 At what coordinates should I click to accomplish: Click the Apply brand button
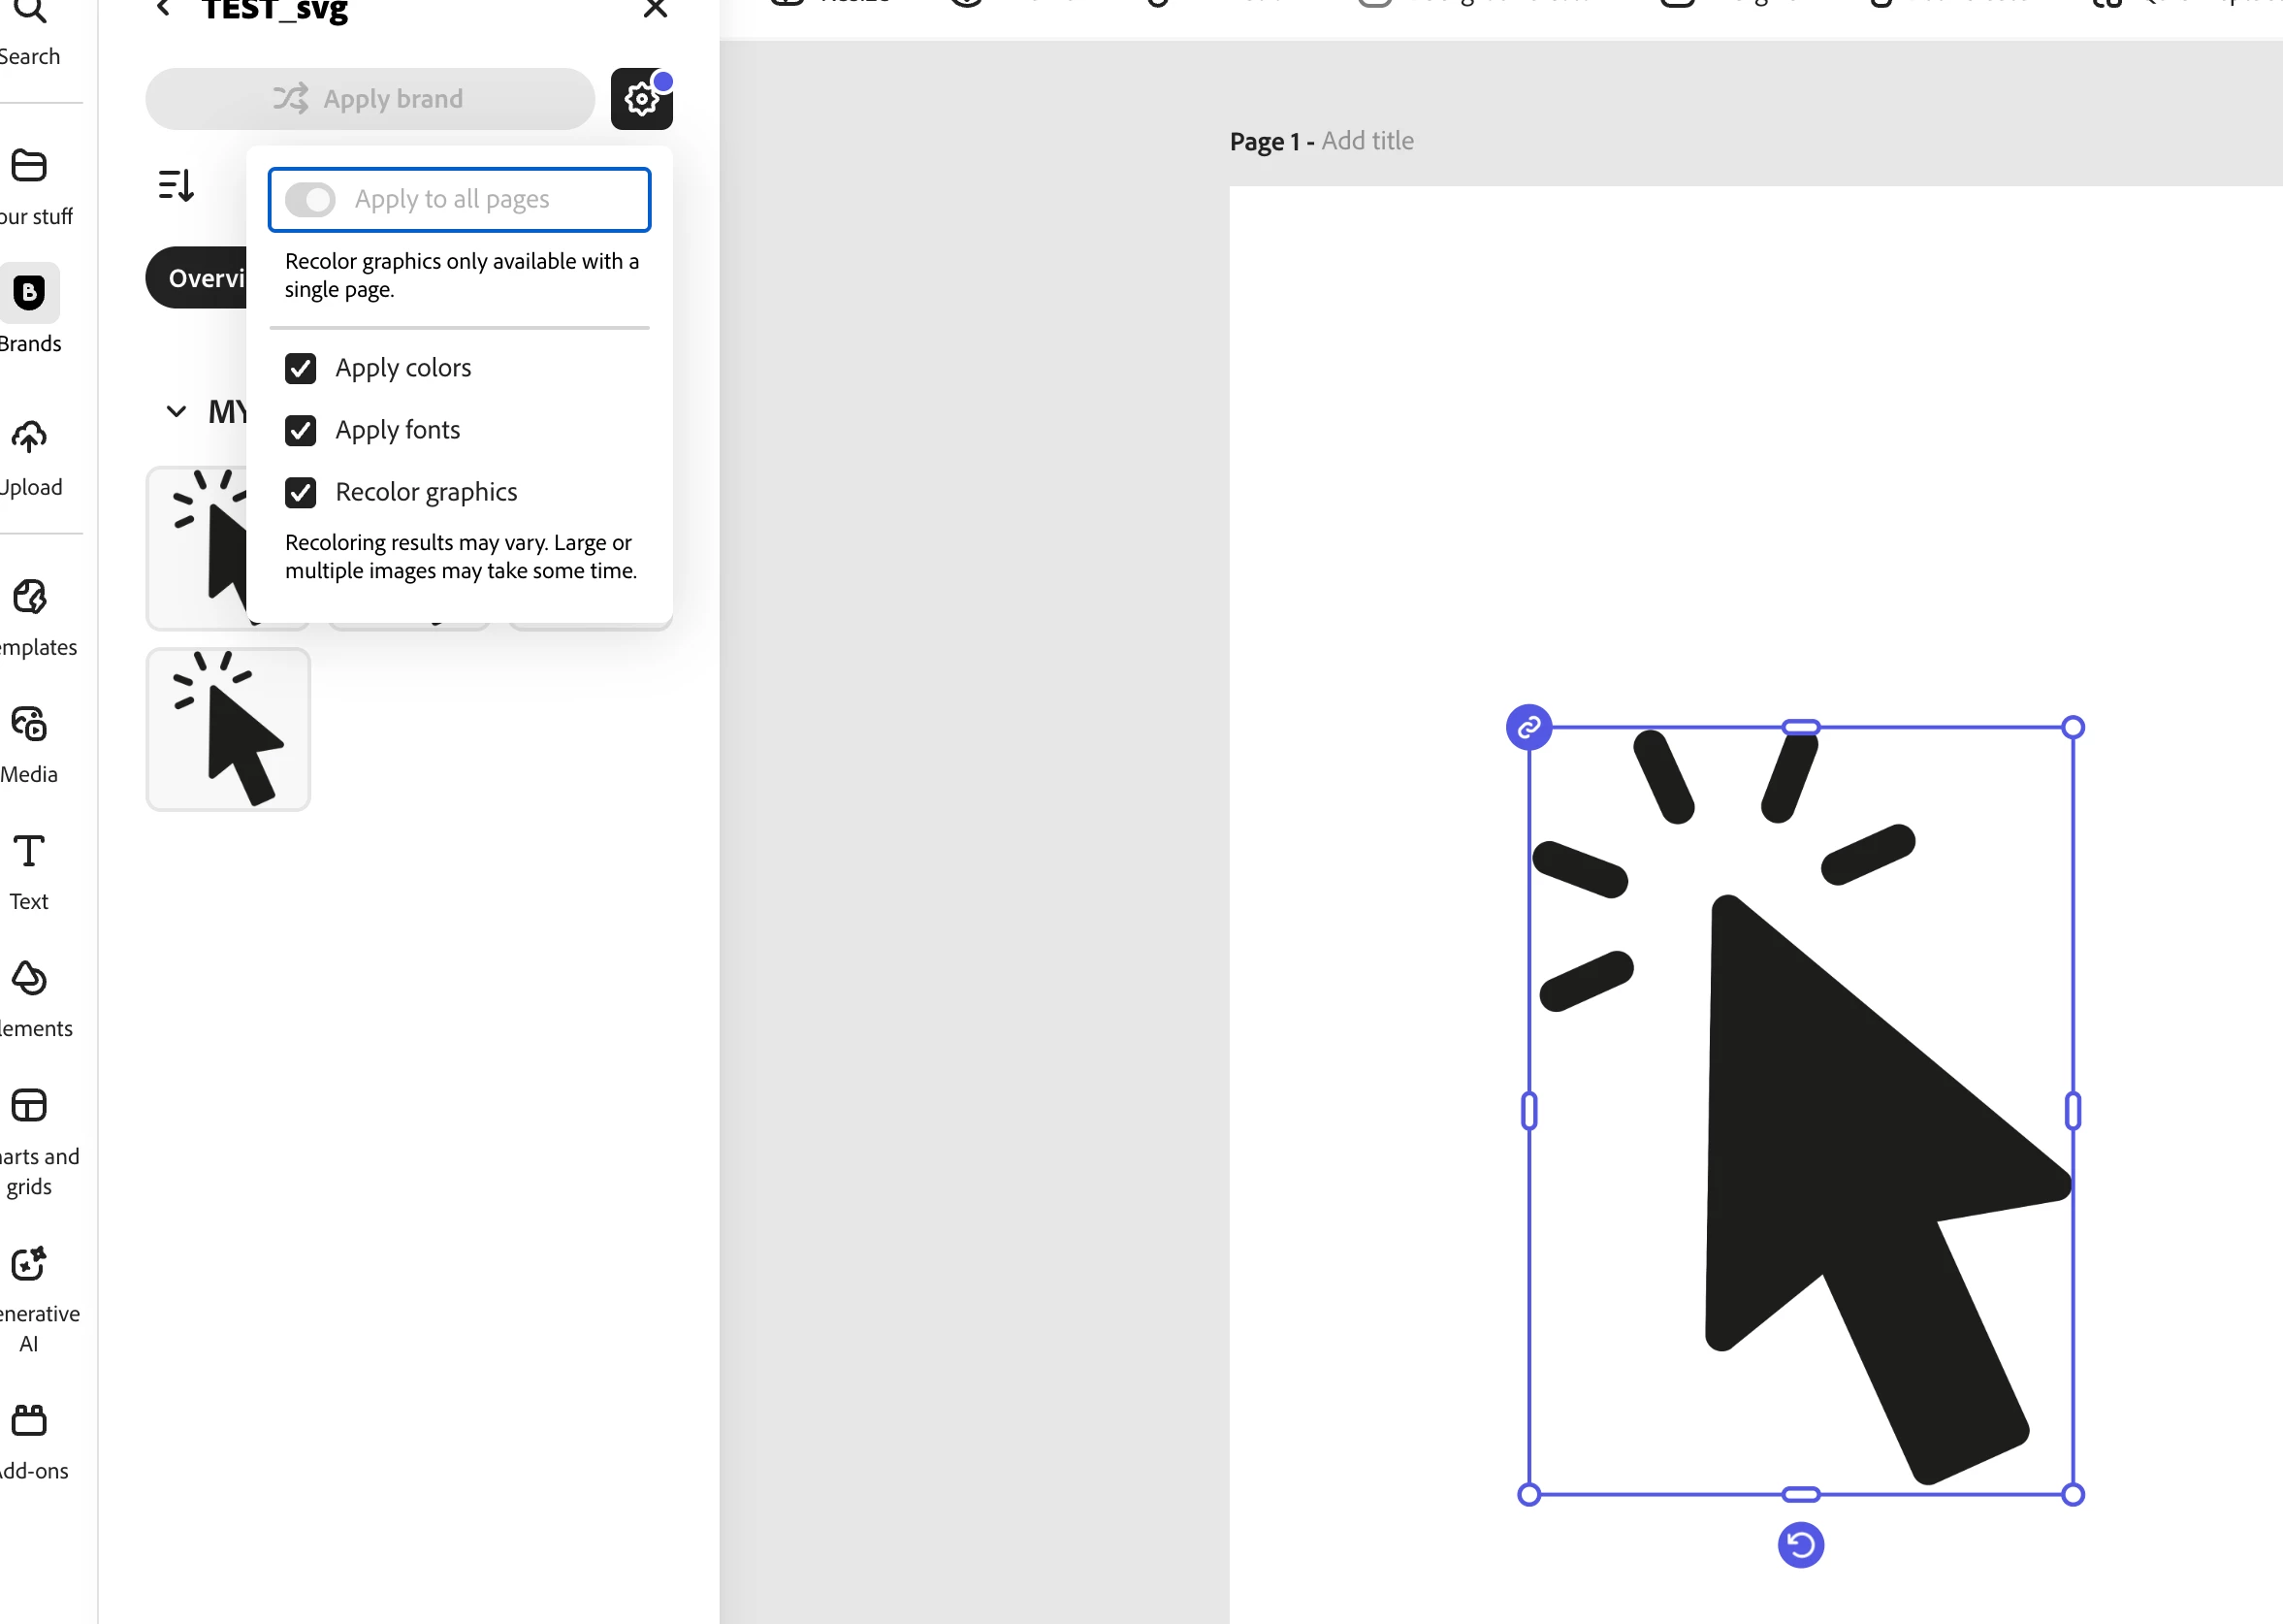[370, 99]
